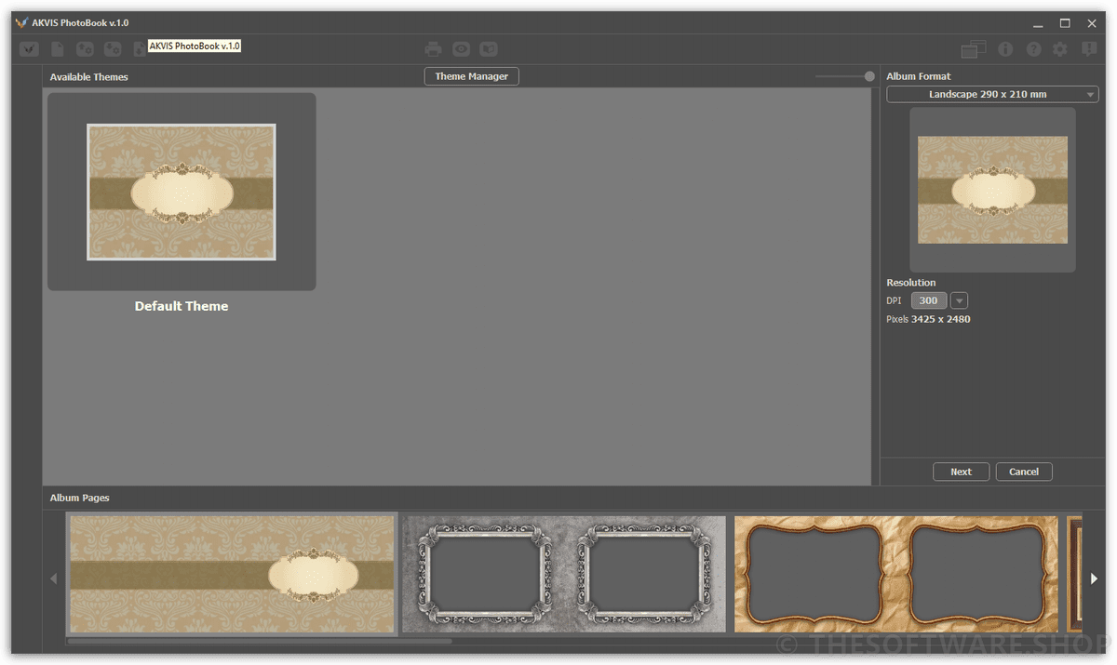This screenshot has height=665, width=1117.
Task: Click the AKVIS logo in title bar
Action: tap(22, 22)
